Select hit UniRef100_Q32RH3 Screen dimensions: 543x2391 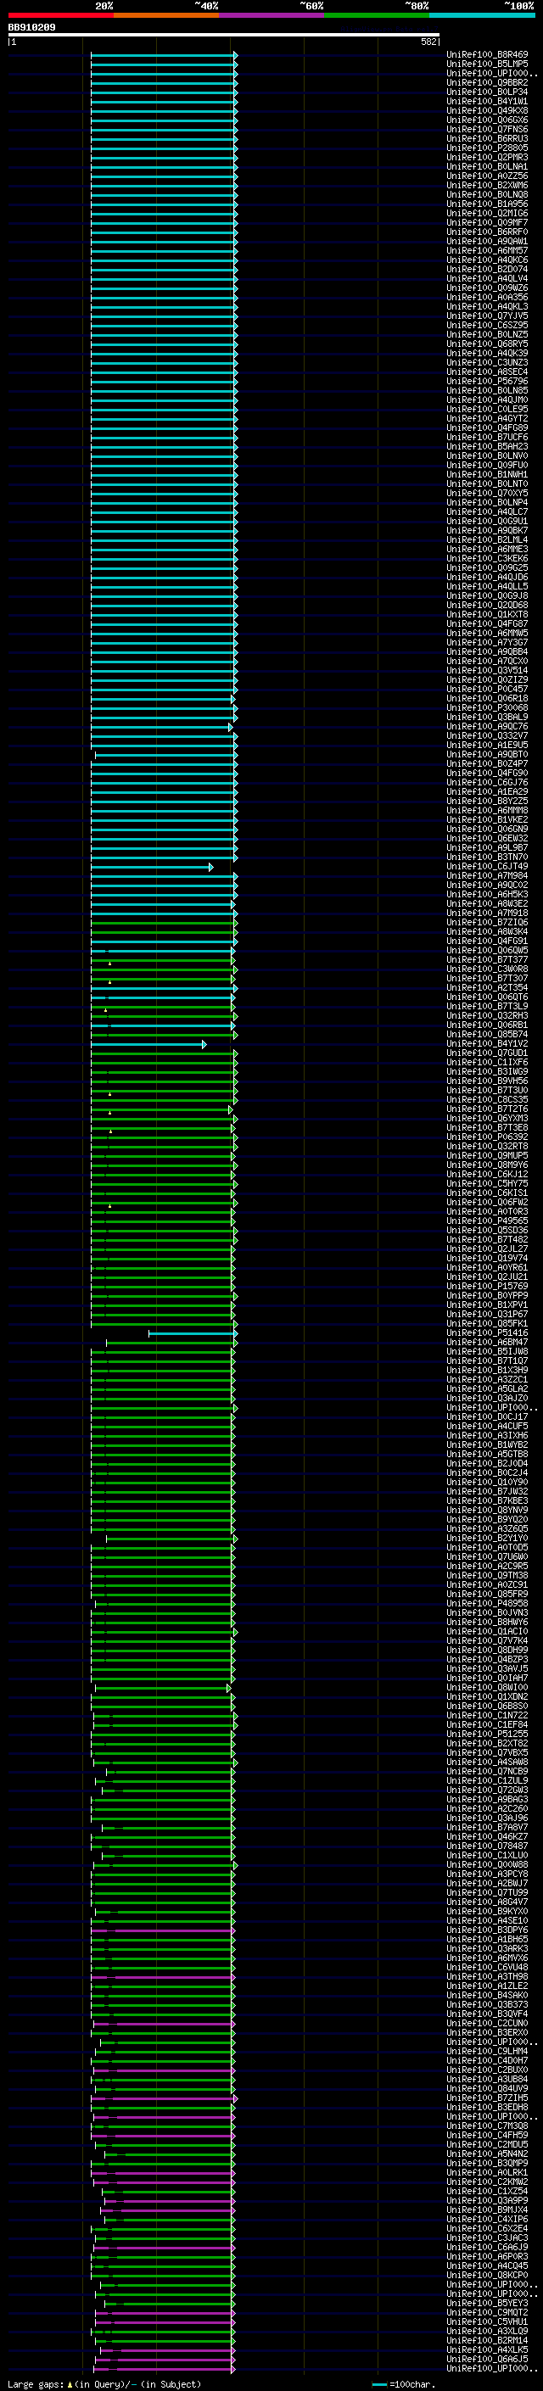point(487,1015)
